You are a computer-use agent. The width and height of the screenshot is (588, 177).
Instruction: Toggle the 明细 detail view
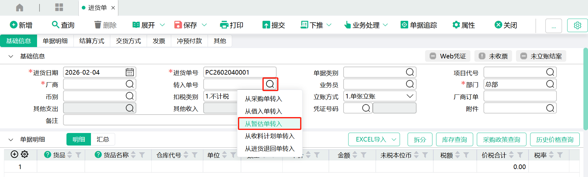(x=79, y=139)
